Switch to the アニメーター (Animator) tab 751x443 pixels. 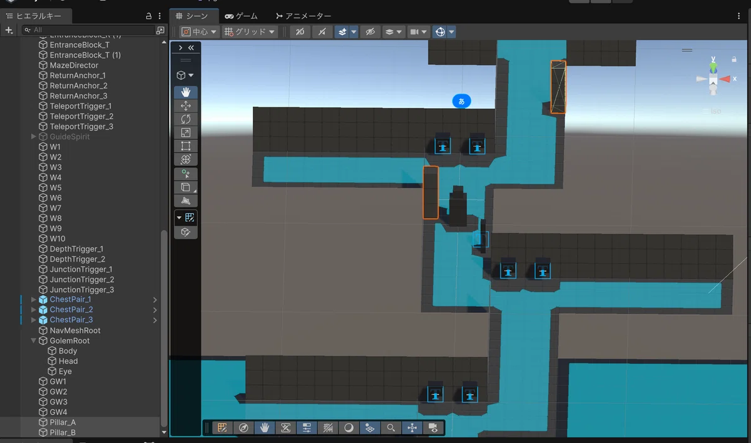coord(303,16)
